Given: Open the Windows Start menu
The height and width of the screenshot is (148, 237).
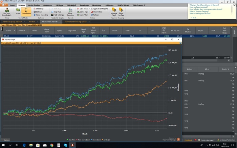Looking at the screenshot, I should [3, 145].
